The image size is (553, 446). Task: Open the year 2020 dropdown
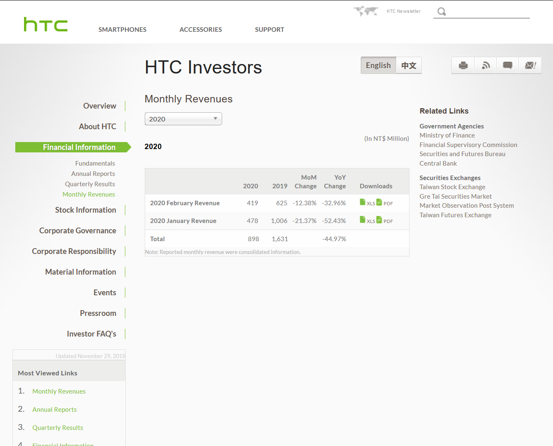tap(183, 119)
